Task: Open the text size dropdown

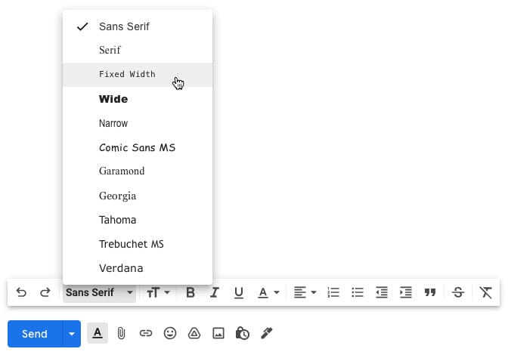Action: (158, 292)
